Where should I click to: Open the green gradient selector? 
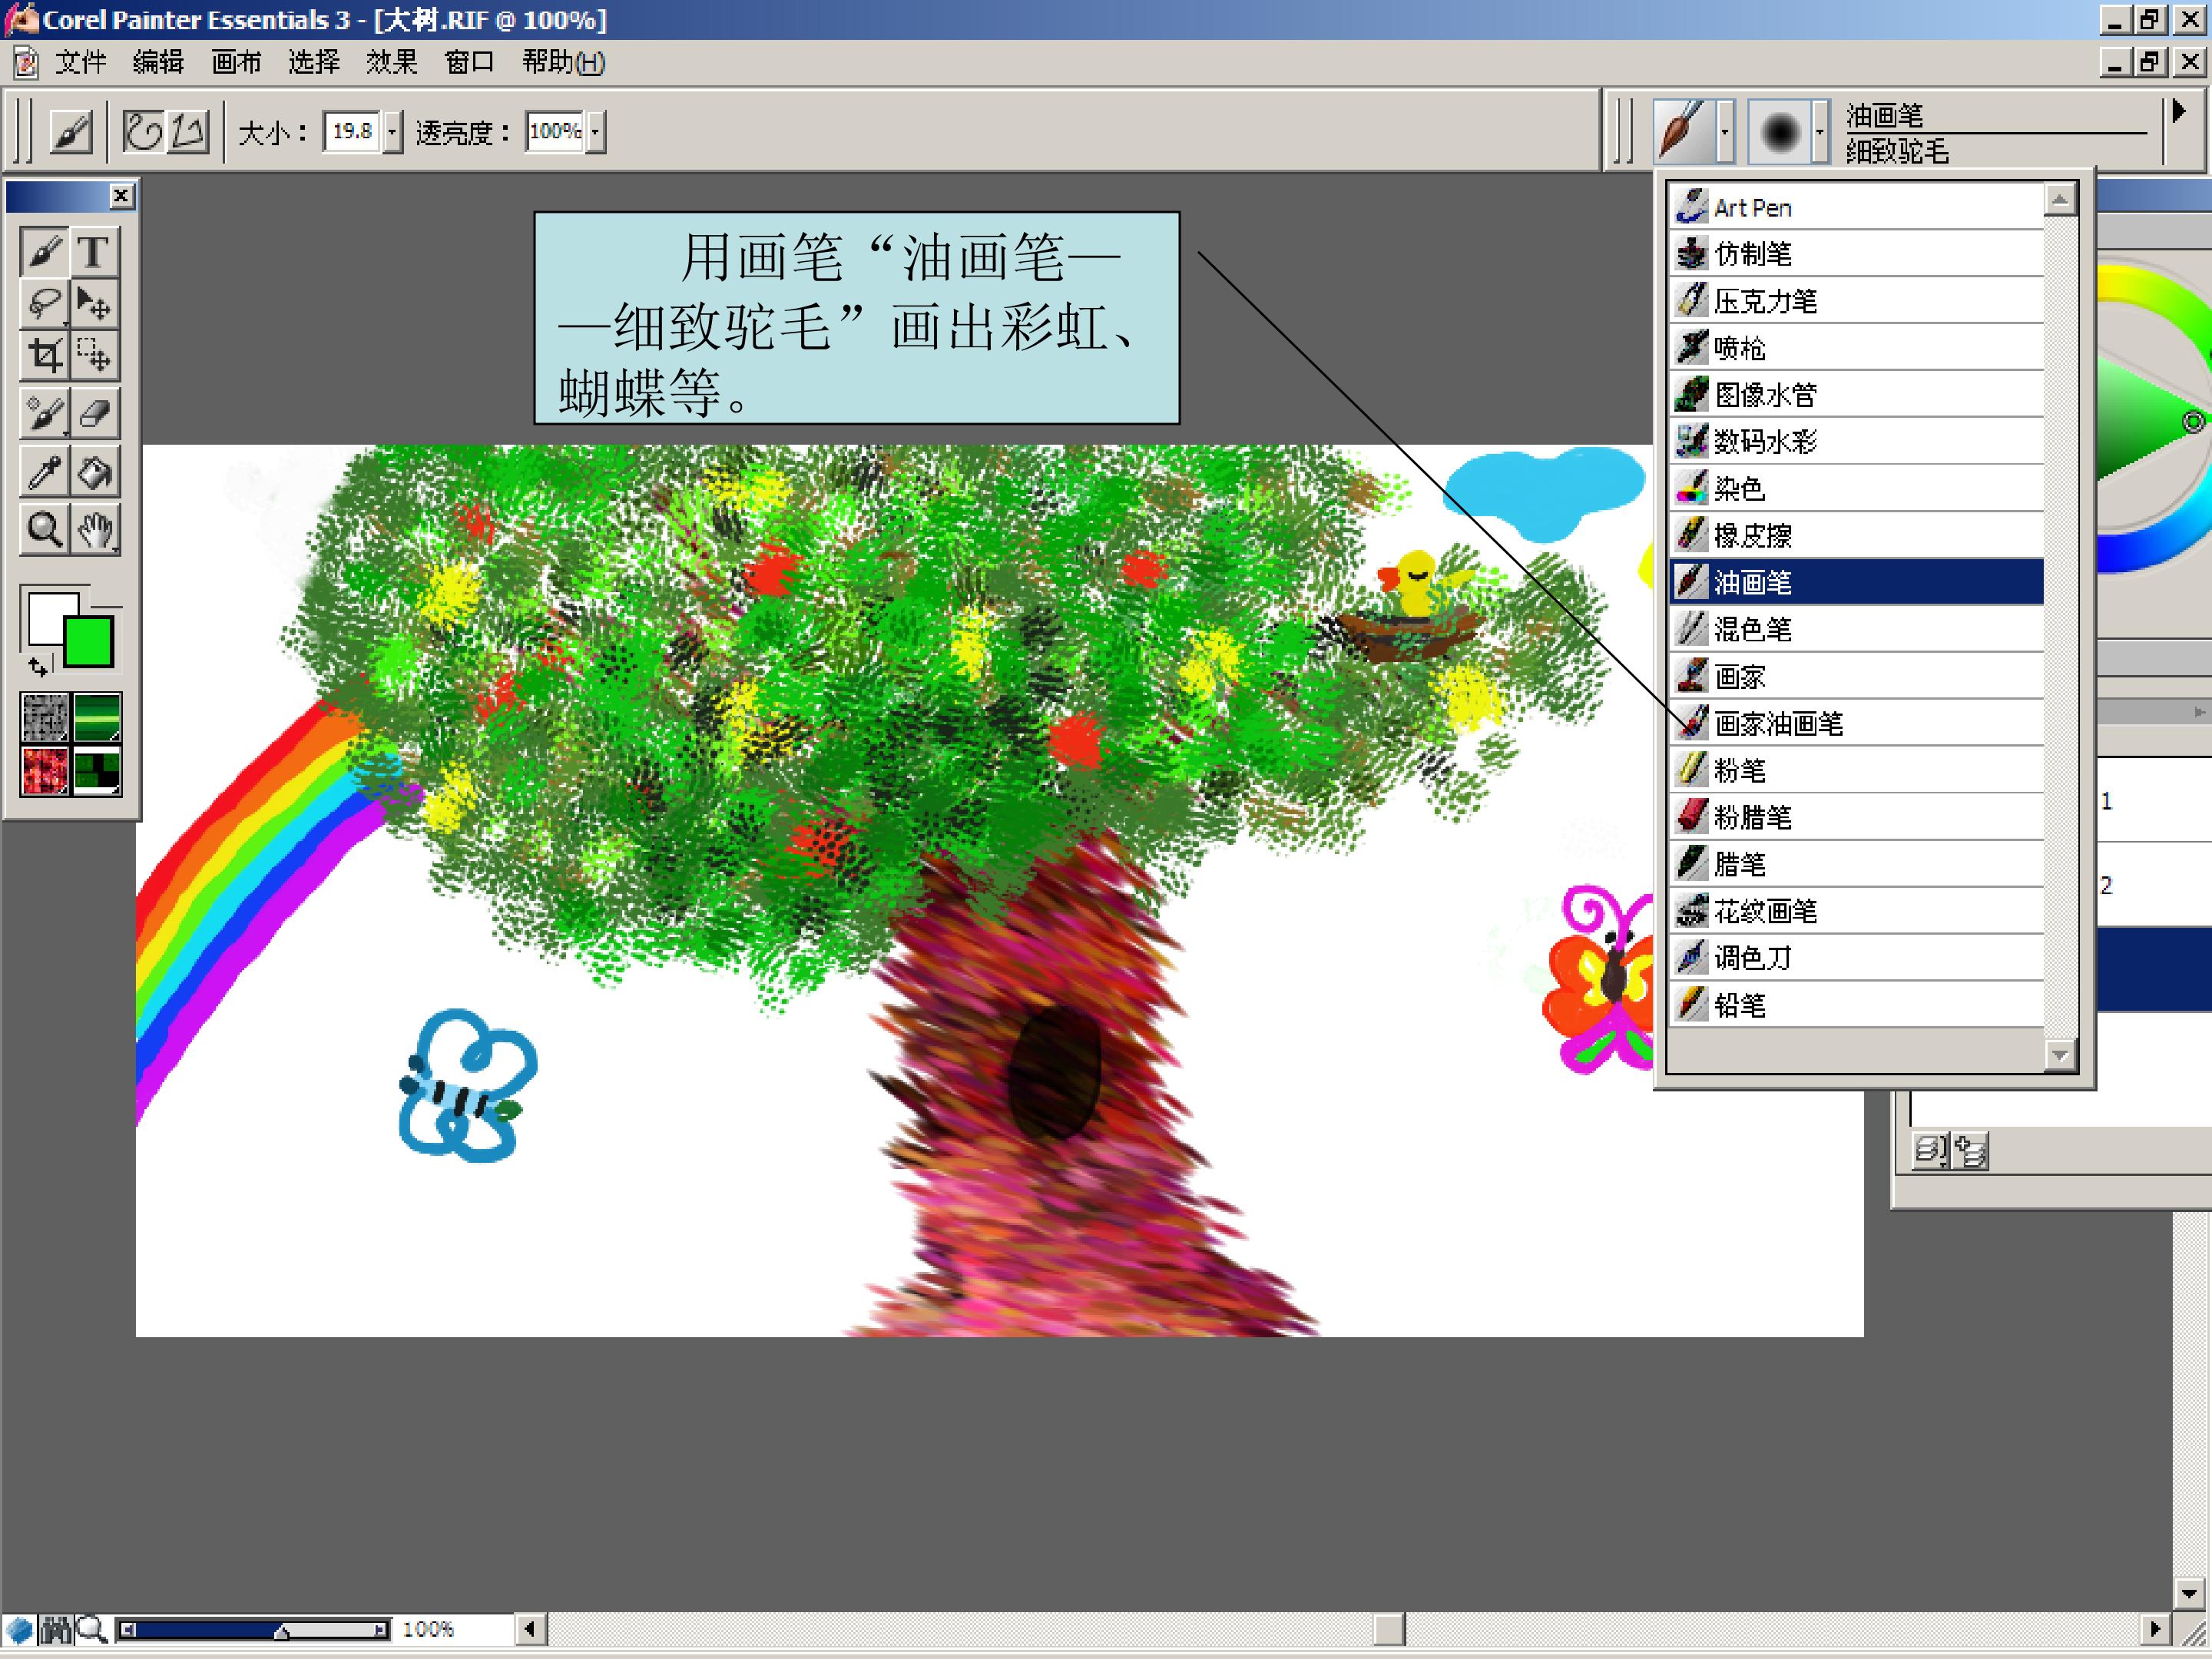97,717
